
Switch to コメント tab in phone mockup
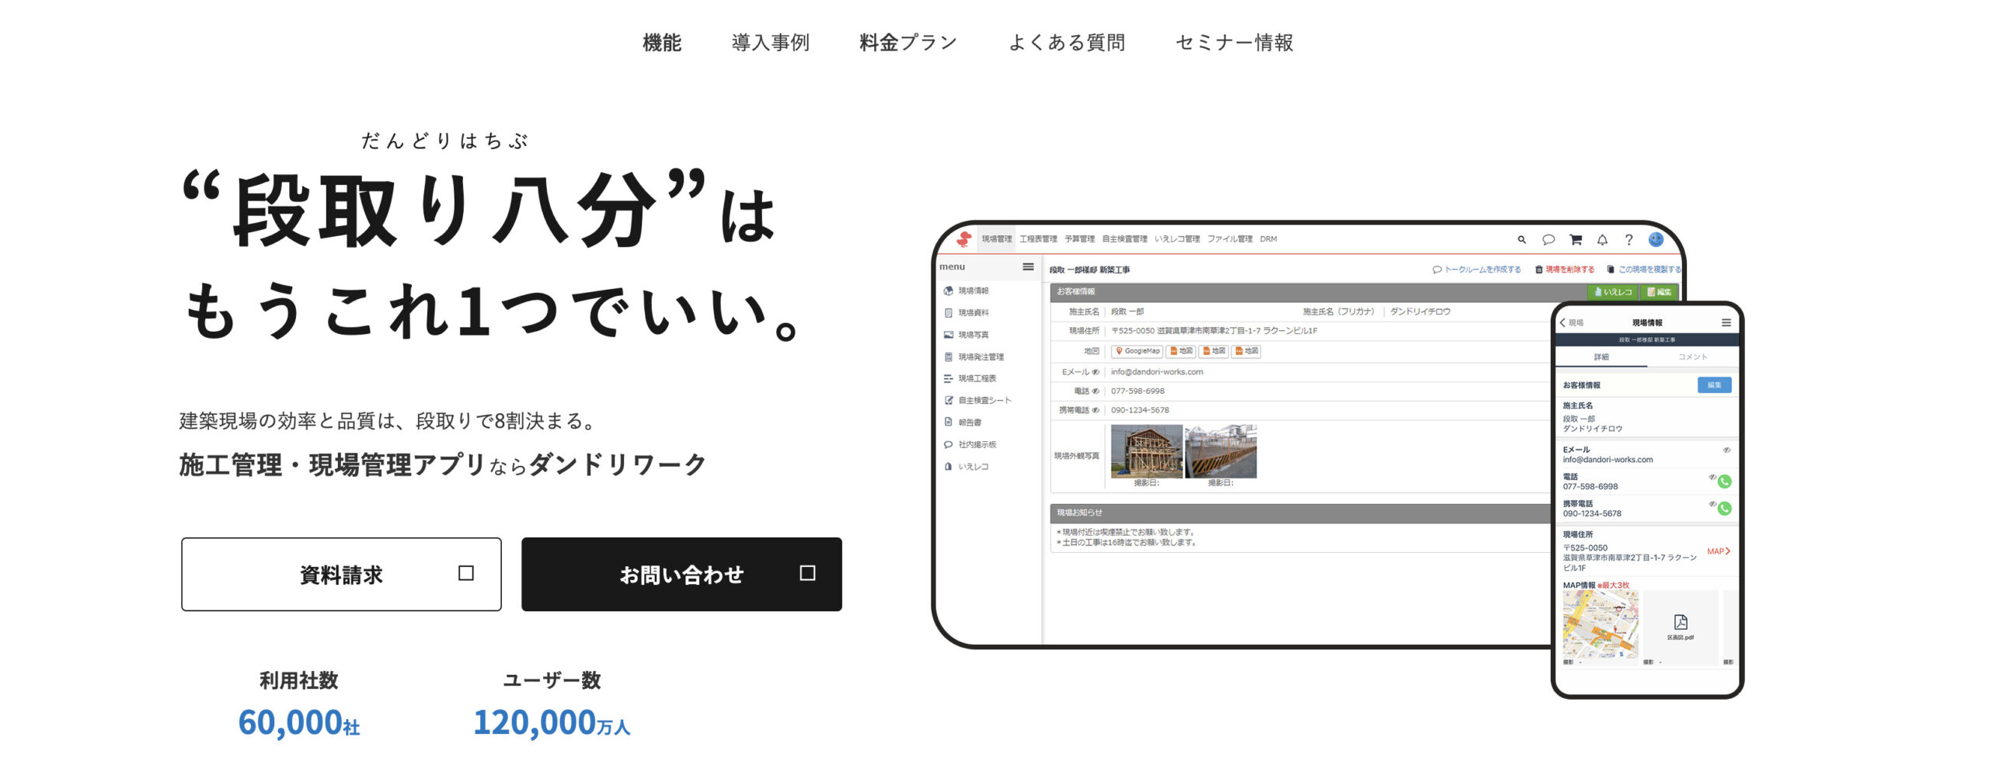click(1692, 357)
